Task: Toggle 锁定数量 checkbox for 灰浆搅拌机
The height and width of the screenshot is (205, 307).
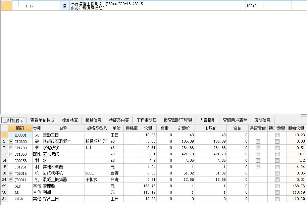Action: coord(277,173)
